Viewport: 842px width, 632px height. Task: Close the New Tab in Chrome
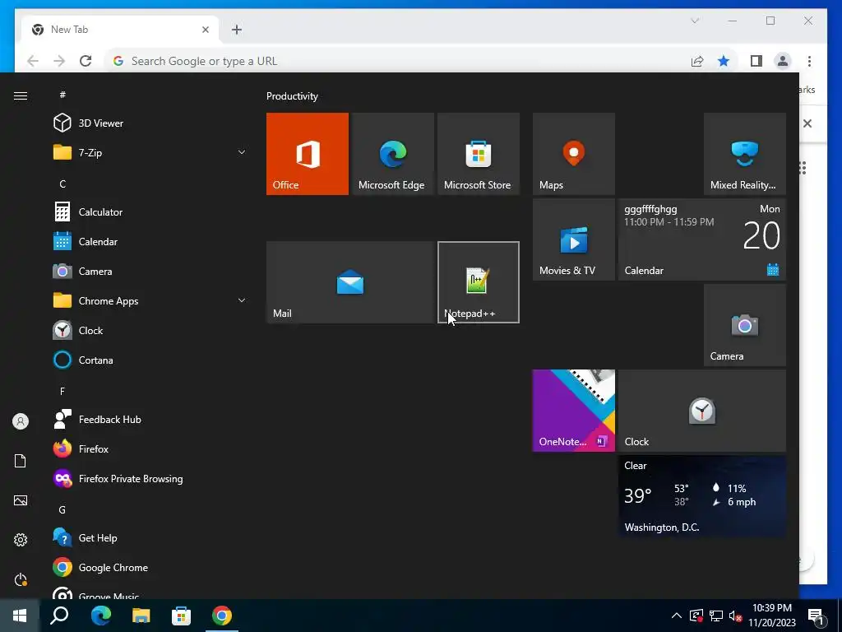point(205,30)
